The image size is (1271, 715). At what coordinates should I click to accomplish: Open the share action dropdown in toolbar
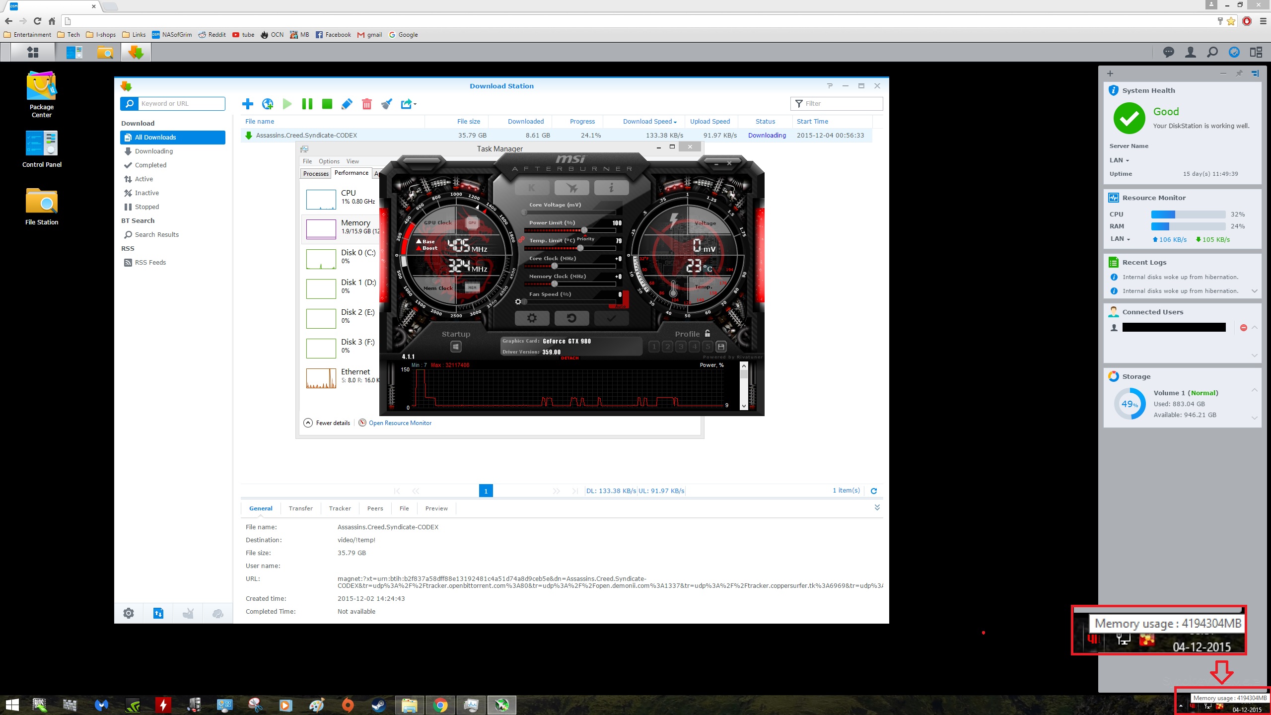[409, 104]
